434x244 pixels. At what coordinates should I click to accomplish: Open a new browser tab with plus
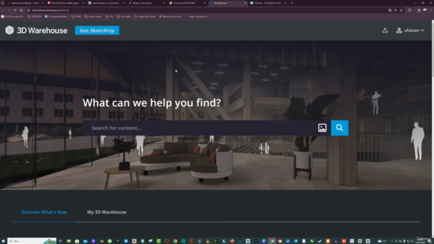292,3
